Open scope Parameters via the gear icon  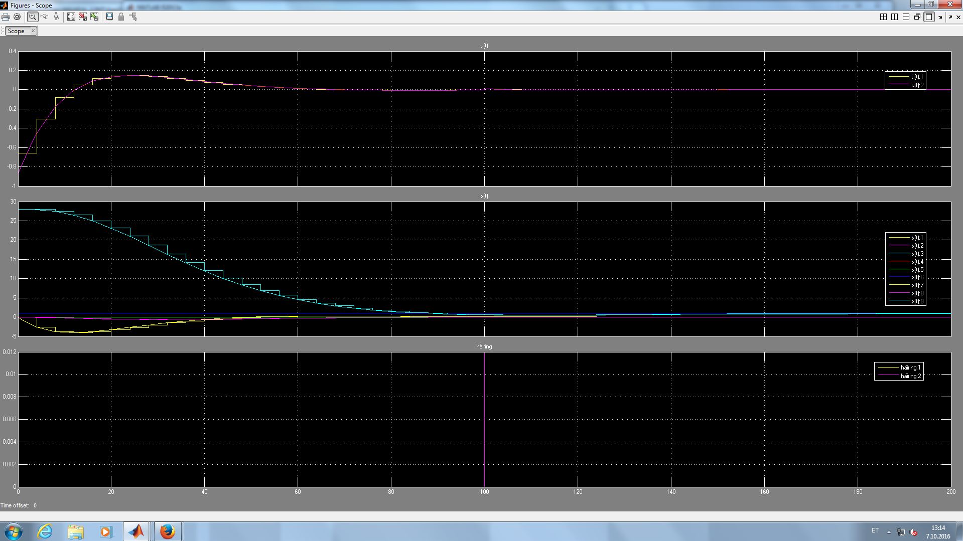17,17
